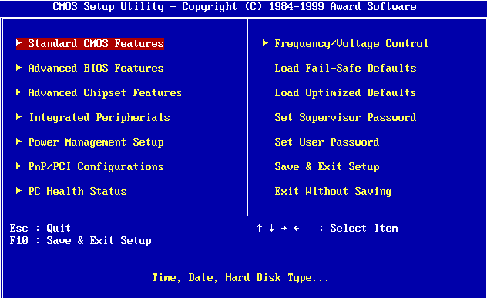
Task: Select Set Supervisor Password
Action: click(345, 117)
